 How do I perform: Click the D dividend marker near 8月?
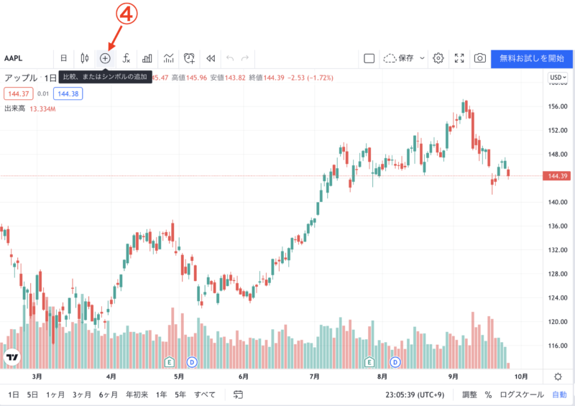click(395, 362)
